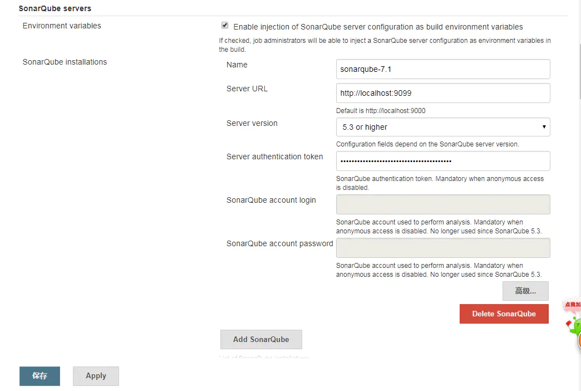Viewport: 581px width, 391px height.
Task: Click the Add SonarQube button
Action: 261,339
